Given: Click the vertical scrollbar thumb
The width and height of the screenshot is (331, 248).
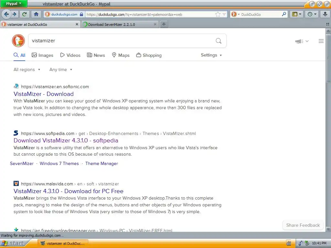Looking at the screenshot, I should [x=328, y=58].
